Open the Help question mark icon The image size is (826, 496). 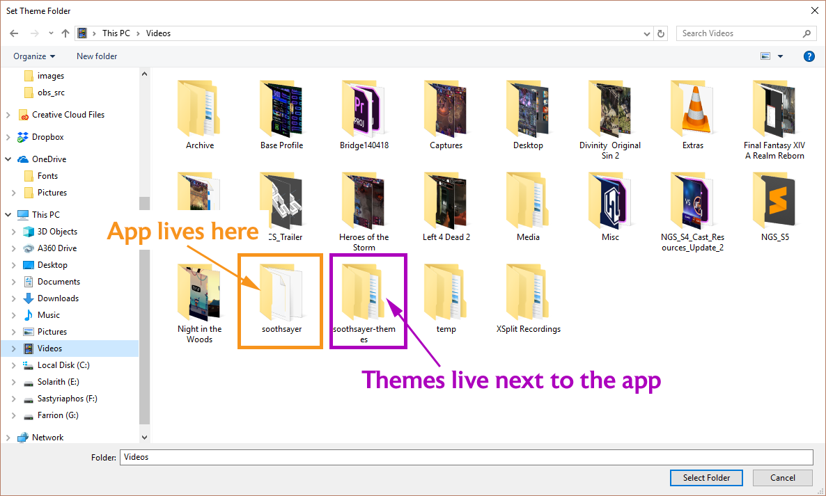(x=809, y=56)
